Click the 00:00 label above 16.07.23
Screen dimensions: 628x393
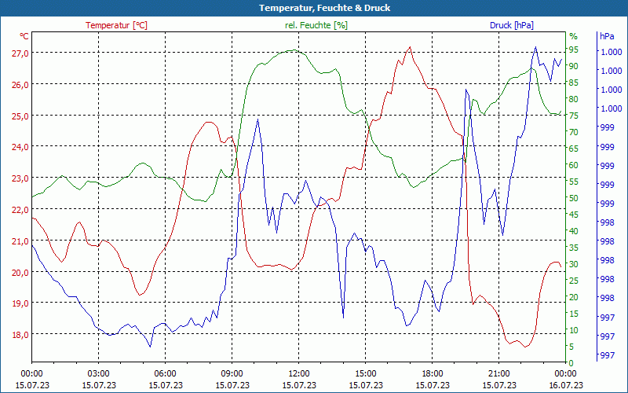566,374
